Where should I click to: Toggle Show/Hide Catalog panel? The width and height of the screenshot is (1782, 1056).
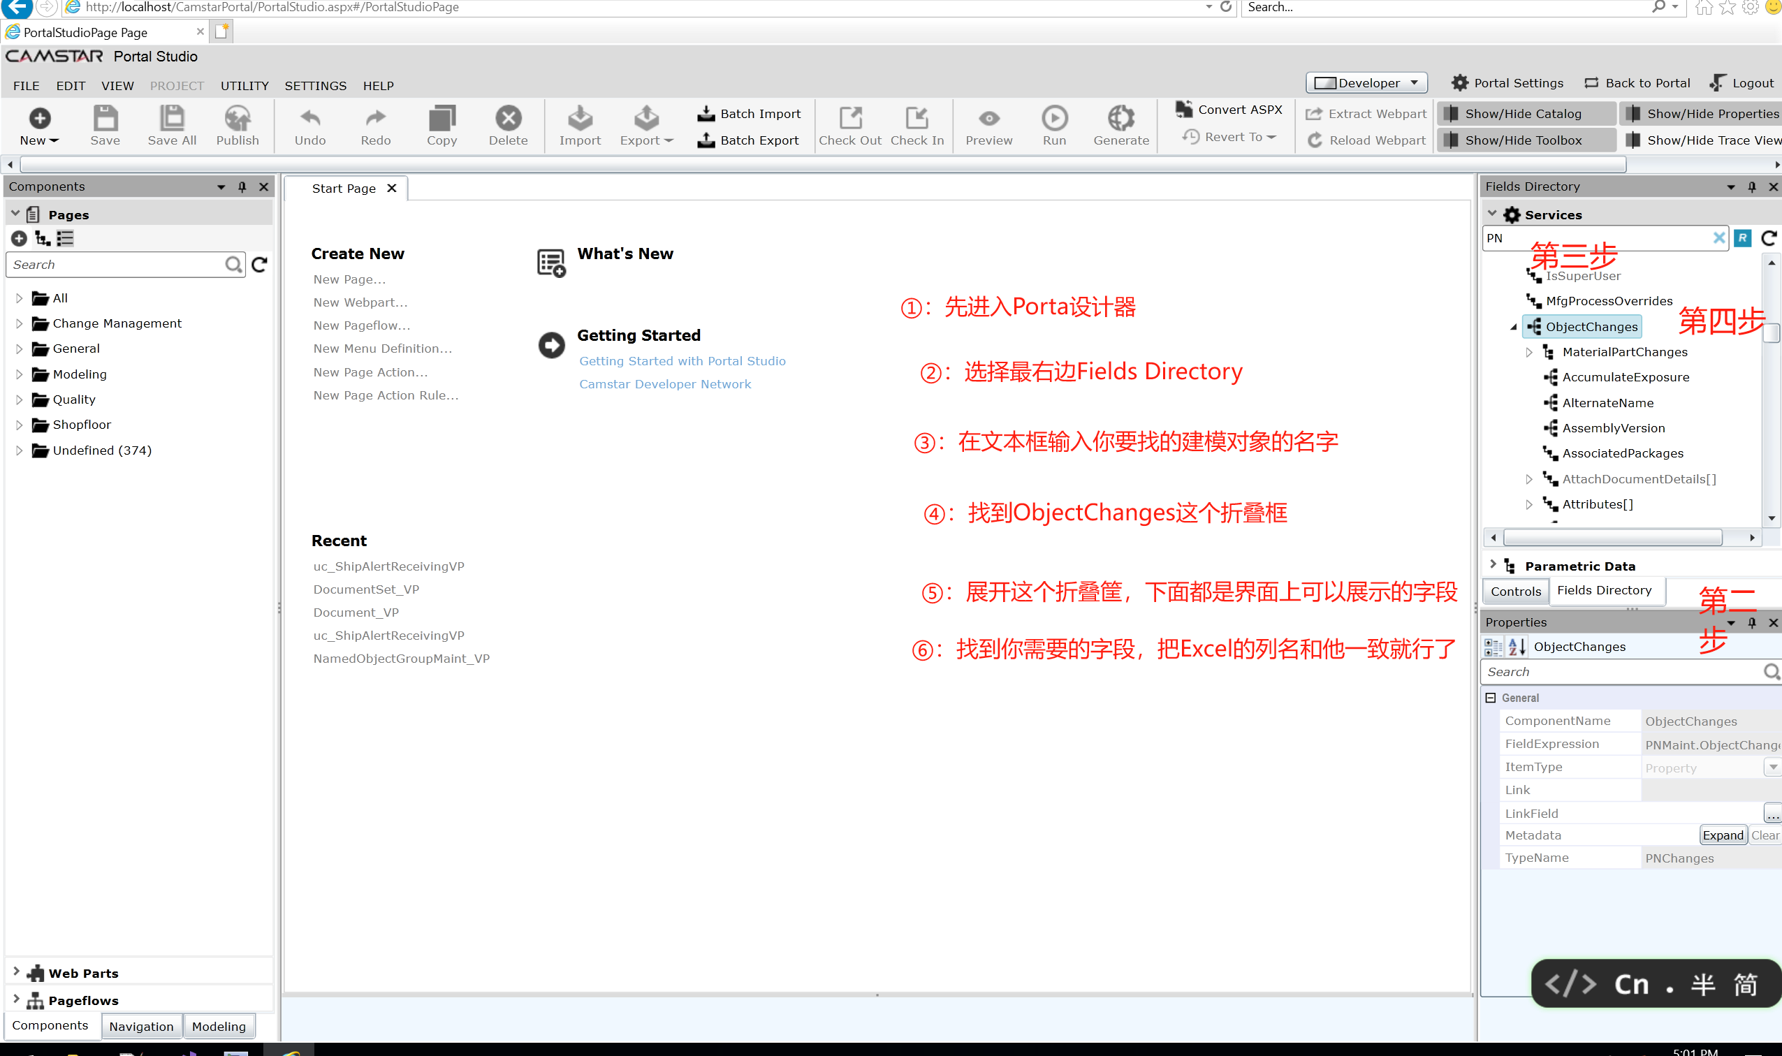(1521, 114)
